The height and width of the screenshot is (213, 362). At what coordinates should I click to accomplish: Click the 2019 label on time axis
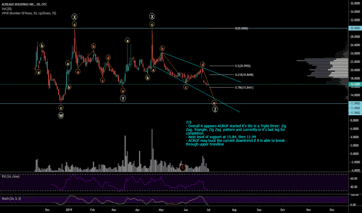pos(69,210)
